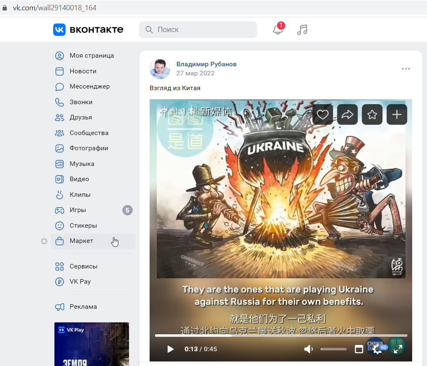Open Маркет in sidebar
The image size is (427, 366).
pos(93,241)
